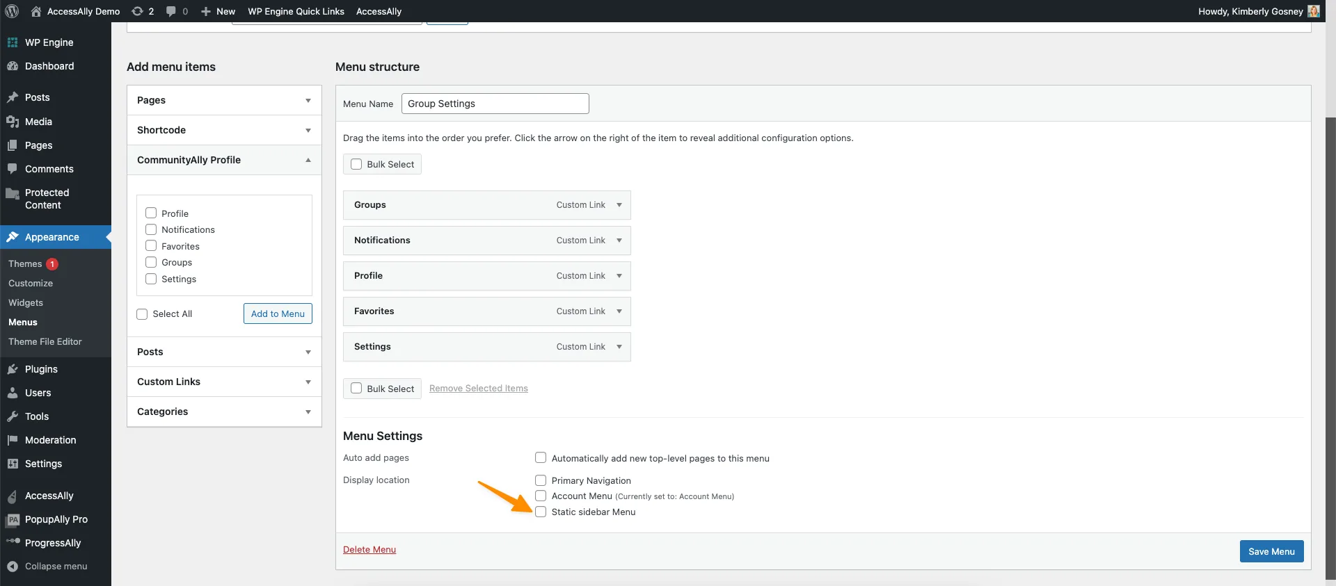The width and height of the screenshot is (1336, 586).
Task: Expand the Pages accordion section
Action: click(x=224, y=100)
